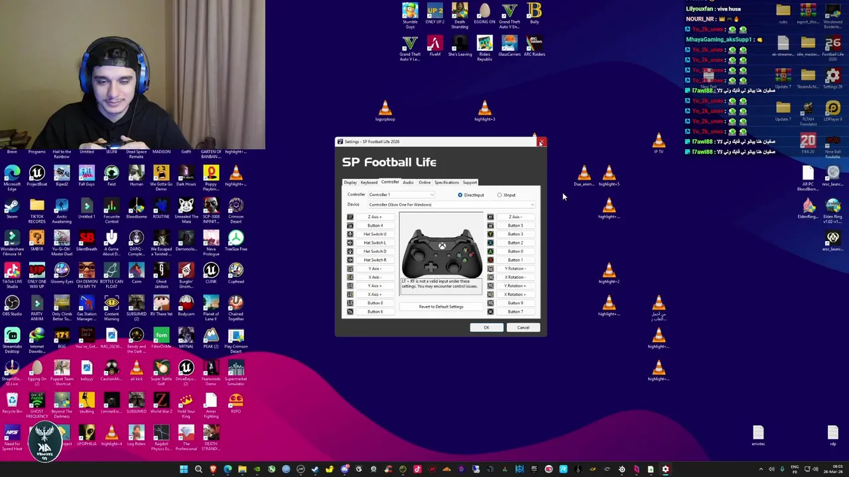Image resolution: width=849 pixels, height=477 pixels.
Task: Open the Windows Start menu
Action: point(184,470)
